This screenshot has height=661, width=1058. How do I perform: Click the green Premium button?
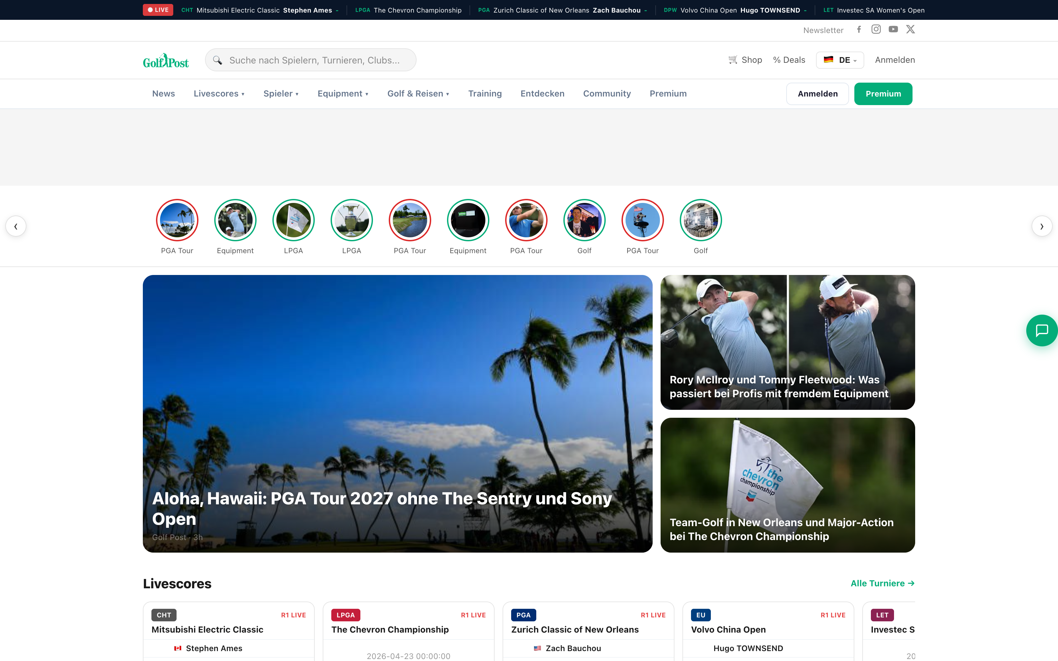click(883, 94)
